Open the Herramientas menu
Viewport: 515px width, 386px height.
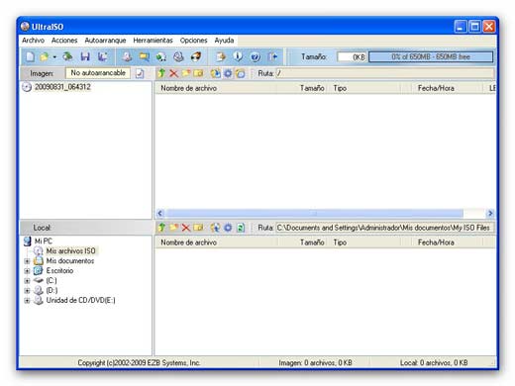click(x=153, y=41)
